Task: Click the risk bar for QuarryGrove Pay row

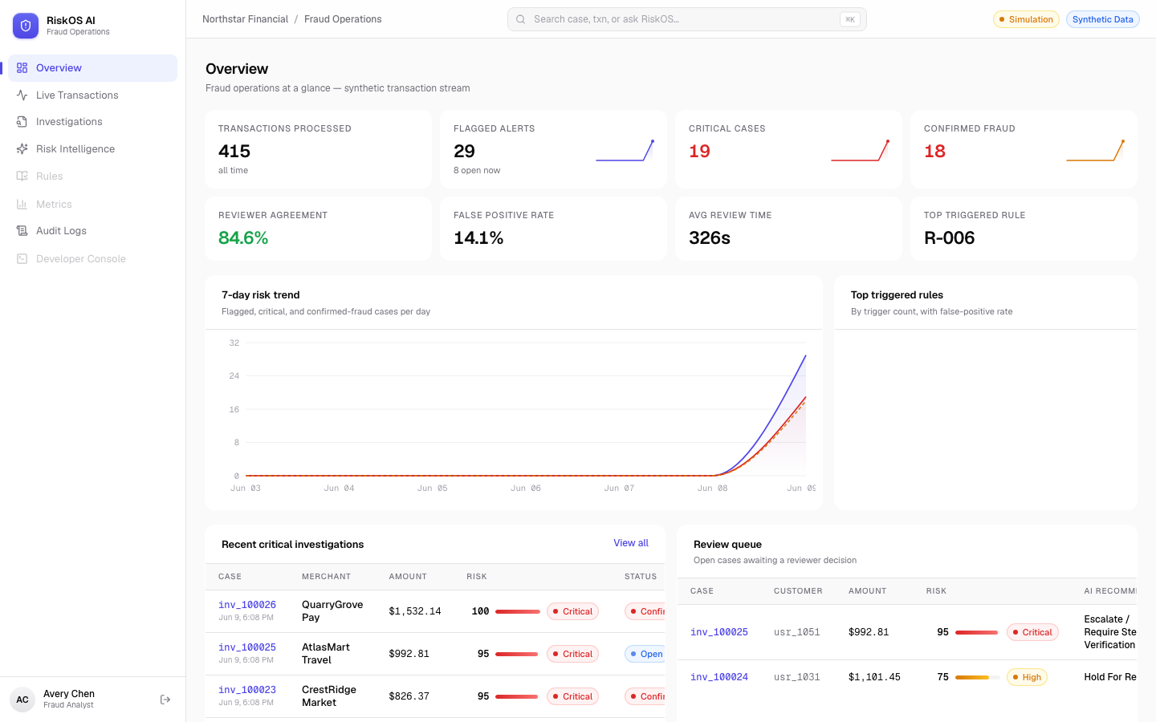Action: [518, 611]
